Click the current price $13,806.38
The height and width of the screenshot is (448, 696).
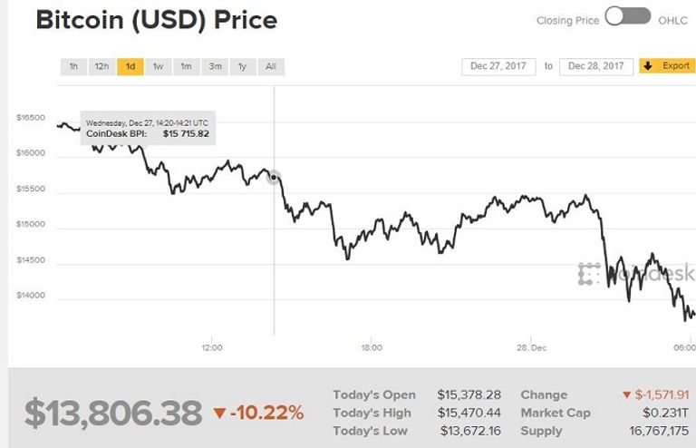112,414
